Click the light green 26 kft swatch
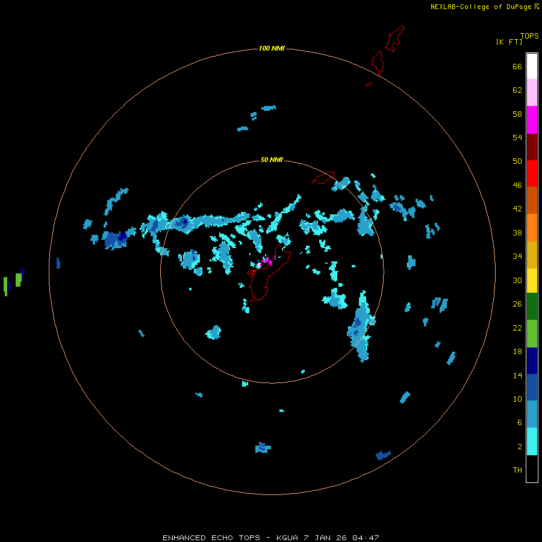 [x=532, y=334]
